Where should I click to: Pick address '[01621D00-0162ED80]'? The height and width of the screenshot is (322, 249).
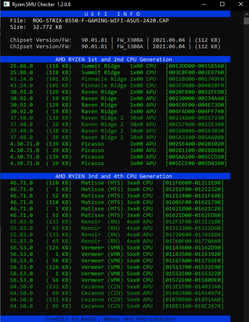coord(193,215)
